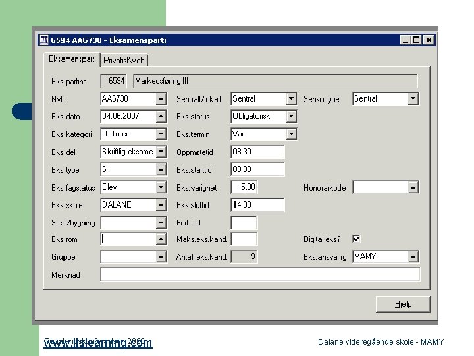Minimize the Eksamensparti window
The width and height of the screenshot is (474, 356).
point(405,40)
